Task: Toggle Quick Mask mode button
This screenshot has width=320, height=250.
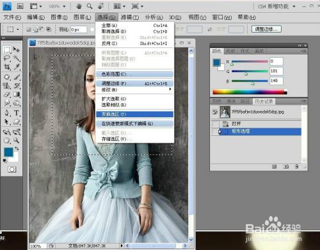Action: pyautogui.click(x=12, y=169)
